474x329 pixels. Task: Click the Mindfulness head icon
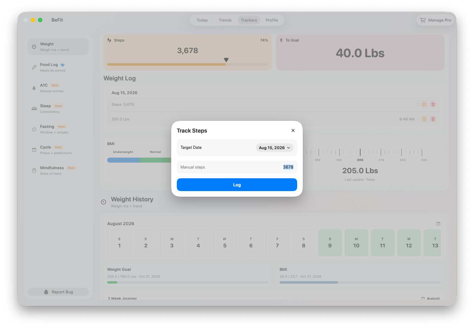click(34, 170)
